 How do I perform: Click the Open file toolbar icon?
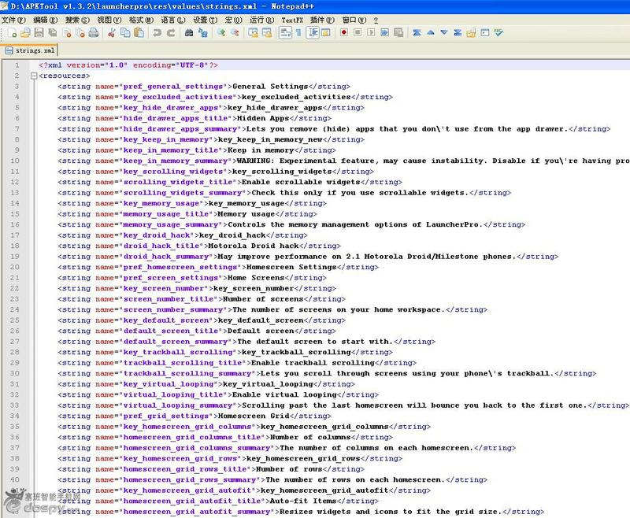coord(25,33)
